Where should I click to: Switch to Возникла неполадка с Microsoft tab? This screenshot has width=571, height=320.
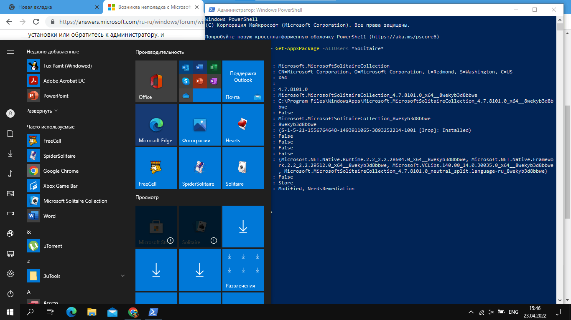pos(154,7)
